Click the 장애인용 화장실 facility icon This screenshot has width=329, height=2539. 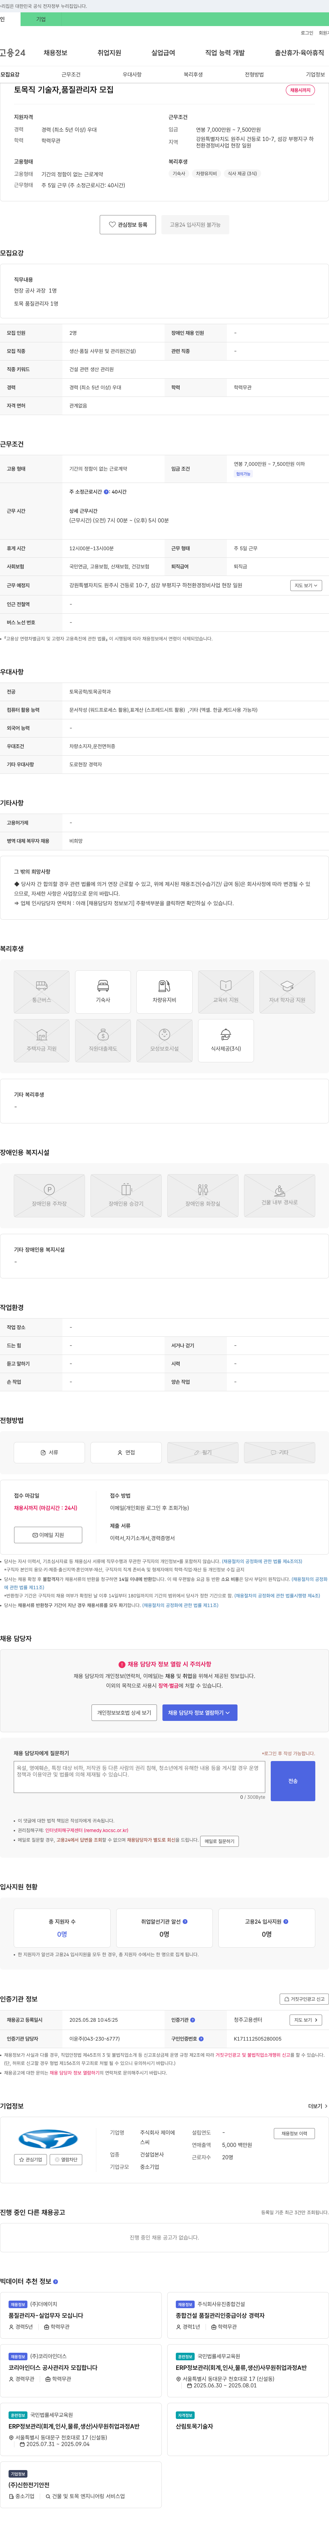tap(203, 1195)
